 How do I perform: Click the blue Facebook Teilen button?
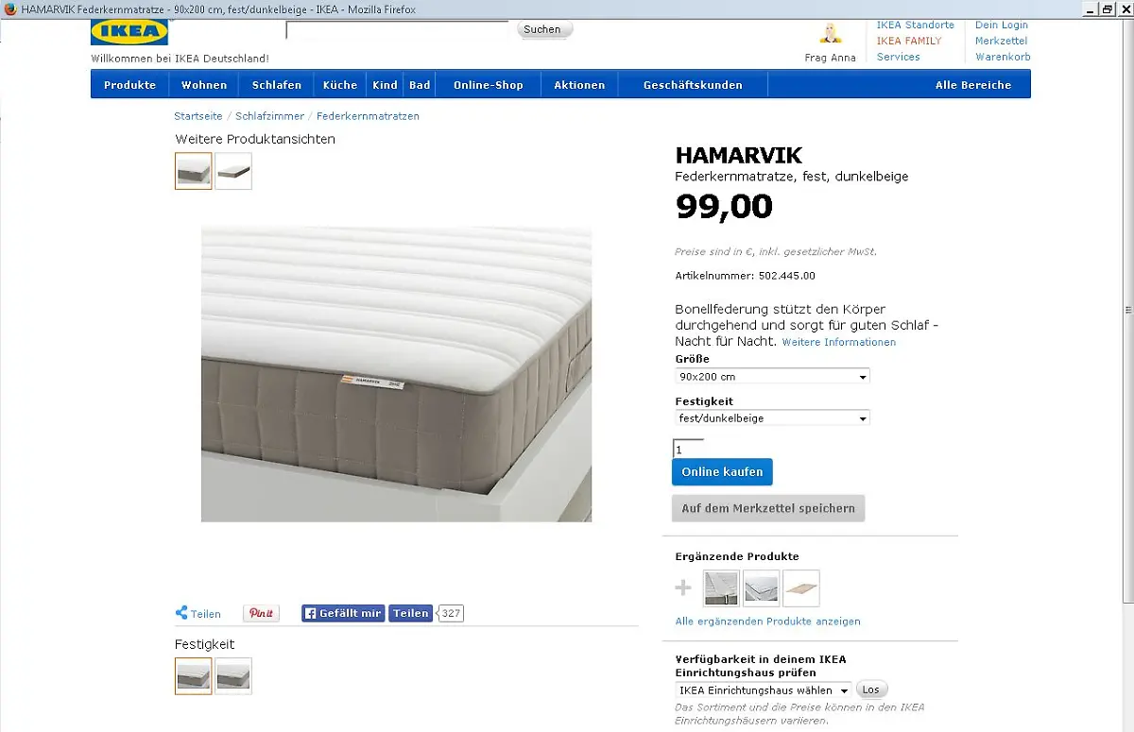pyautogui.click(x=410, y=613)
